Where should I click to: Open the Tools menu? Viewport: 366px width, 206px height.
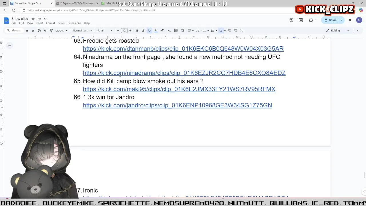(x=61, y=23)
